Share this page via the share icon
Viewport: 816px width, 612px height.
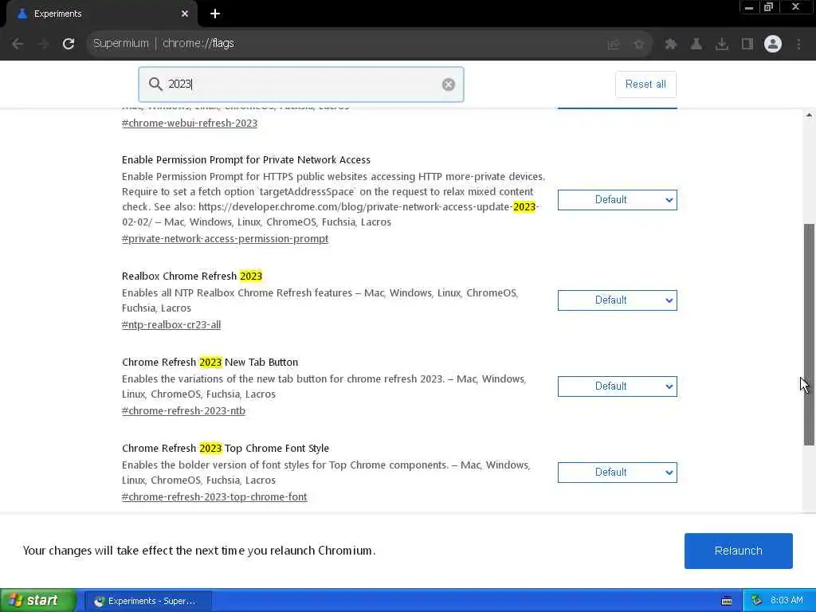[x=614, y=45]
